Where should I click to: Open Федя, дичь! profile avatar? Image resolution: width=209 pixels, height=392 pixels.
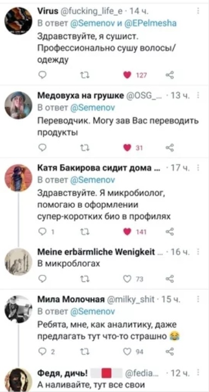(18, 380)
